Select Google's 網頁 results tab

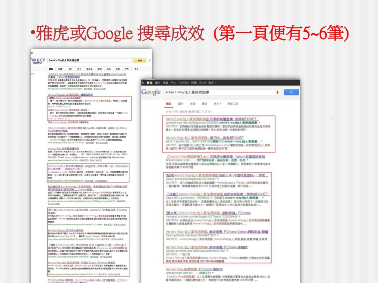(168, 104)
